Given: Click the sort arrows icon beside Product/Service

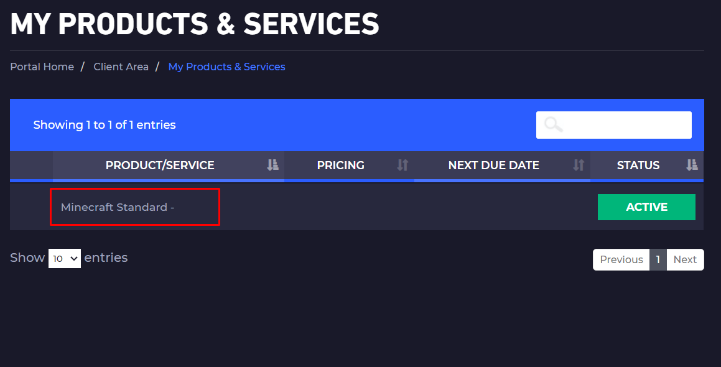Looking at the screenshot, I should [272, 165].
